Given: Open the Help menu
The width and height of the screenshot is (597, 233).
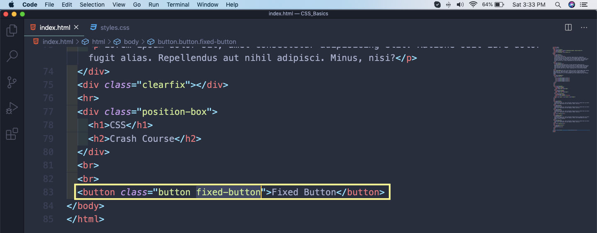Looking at the screenshot, I should pyautogui.click(x=232, y=5).
